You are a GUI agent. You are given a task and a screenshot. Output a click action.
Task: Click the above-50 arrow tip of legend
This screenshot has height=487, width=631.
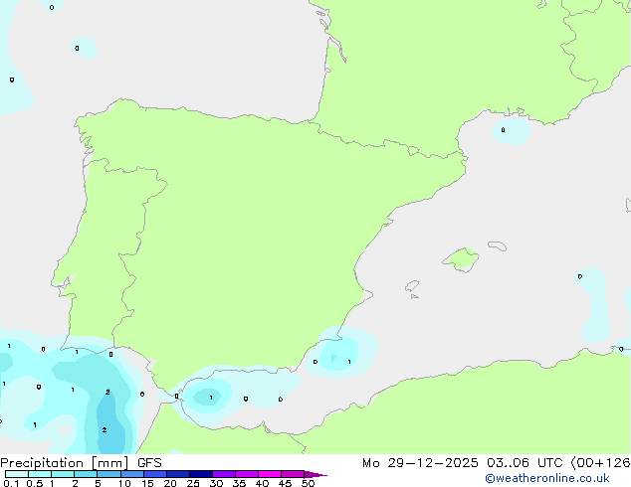pyautogui.click(x=315, y=474)
